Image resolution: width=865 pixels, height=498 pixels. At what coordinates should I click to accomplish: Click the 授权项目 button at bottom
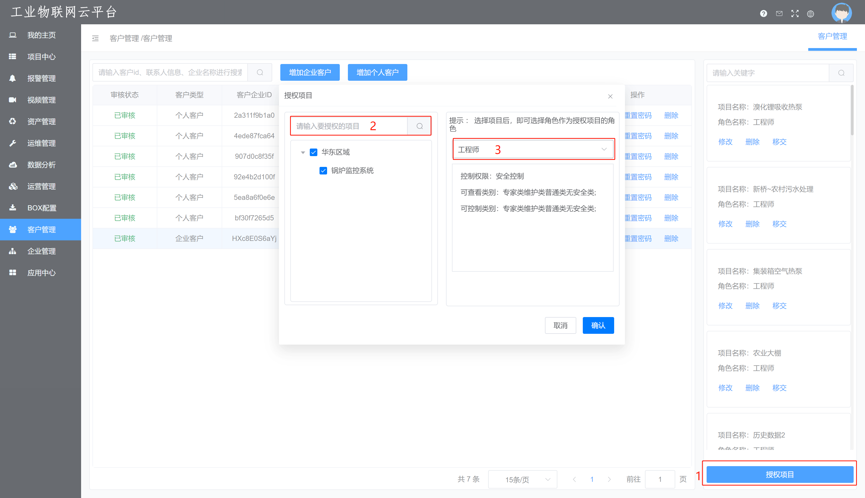click(779, 475)
